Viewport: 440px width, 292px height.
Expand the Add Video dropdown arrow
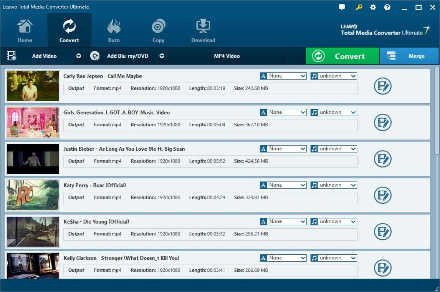click(x=78, y=56)
